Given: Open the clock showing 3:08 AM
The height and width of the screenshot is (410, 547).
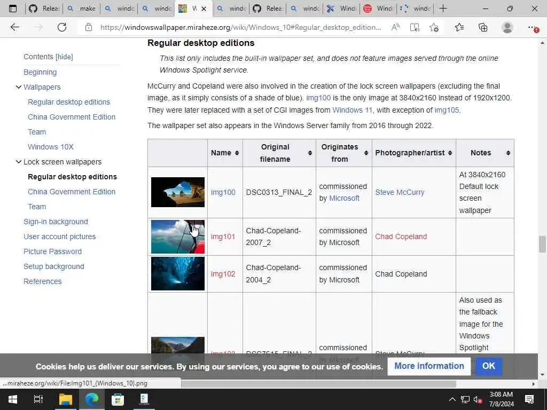Looking at the screenshot, I should coord(501,399).
